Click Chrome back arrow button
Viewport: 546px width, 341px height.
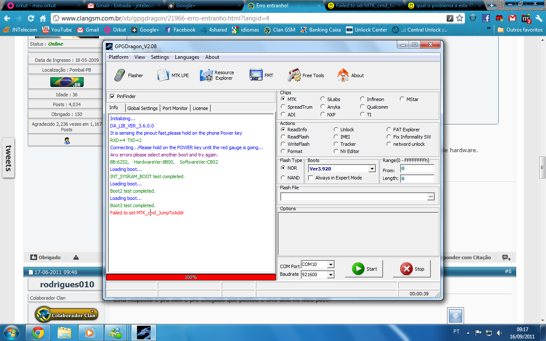pos(7,18)
